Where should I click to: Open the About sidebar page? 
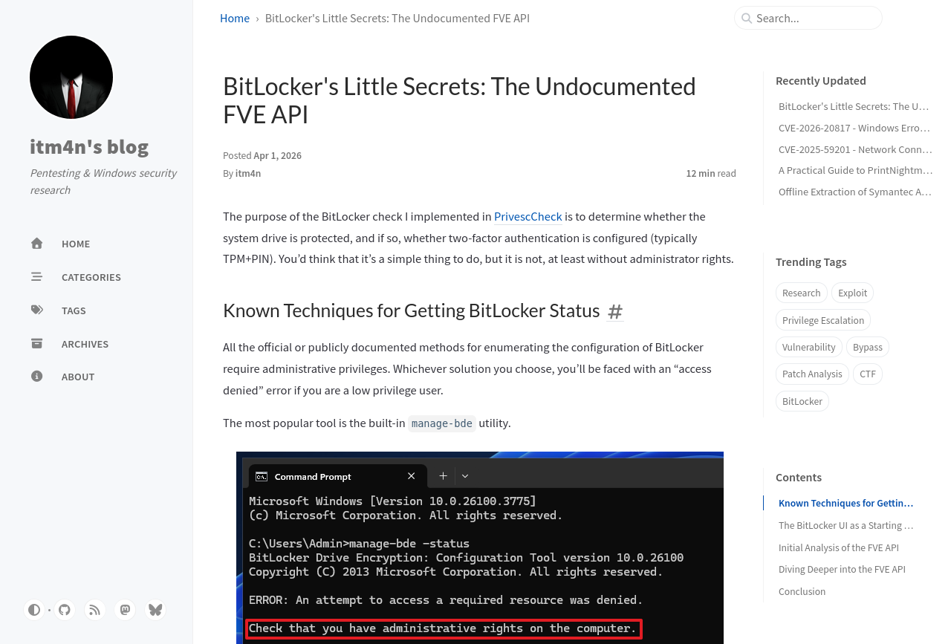[x=77, y=377]
